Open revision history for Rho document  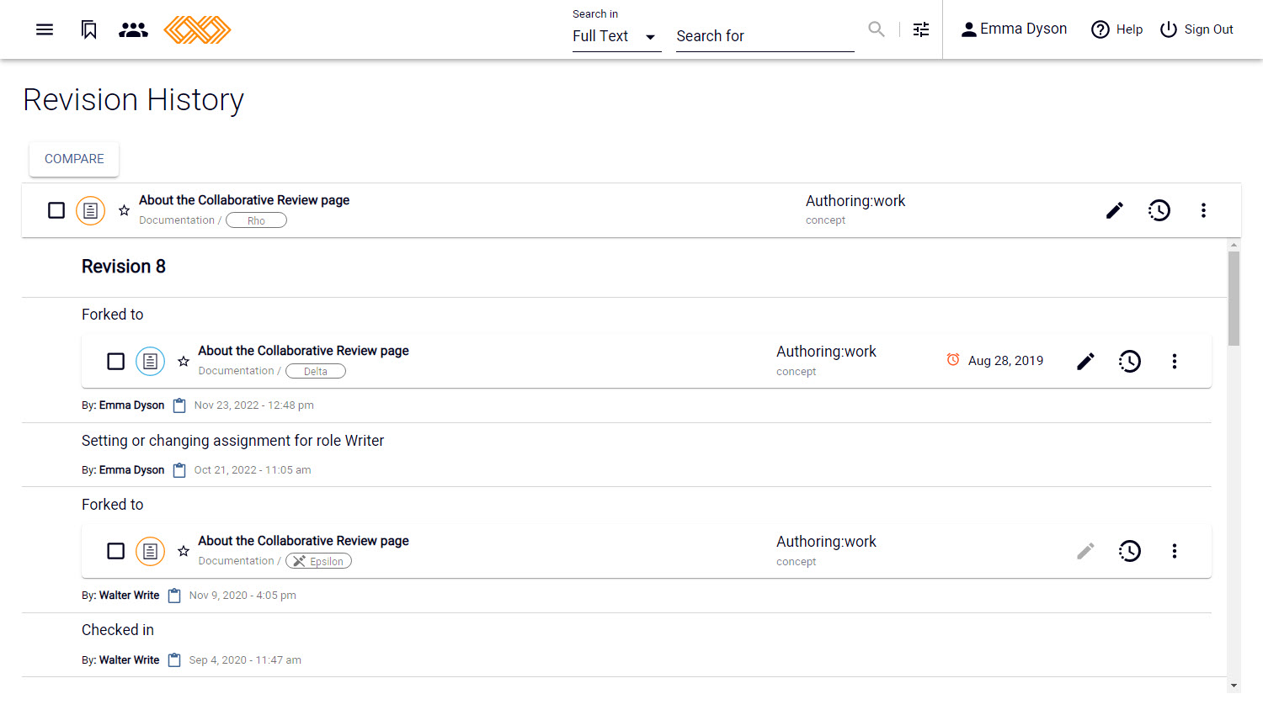click(1159, 210)
